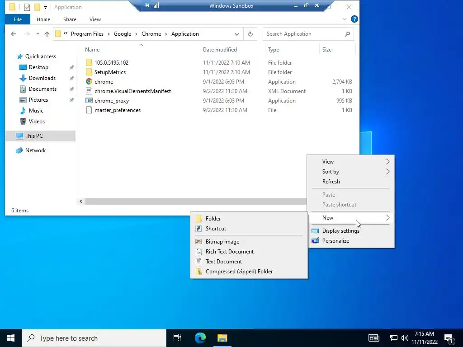Open Network in navigation pane
Viewport: 463px width, 347px height.
click(35, 150)
